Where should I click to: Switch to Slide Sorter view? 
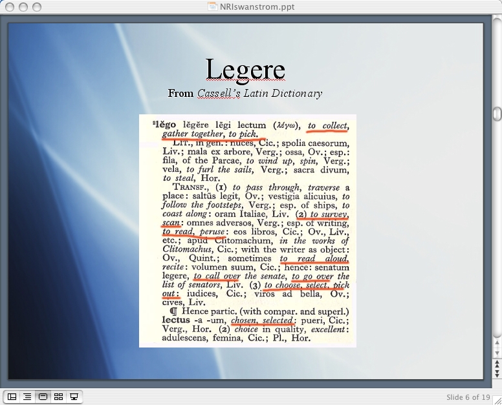59,397
